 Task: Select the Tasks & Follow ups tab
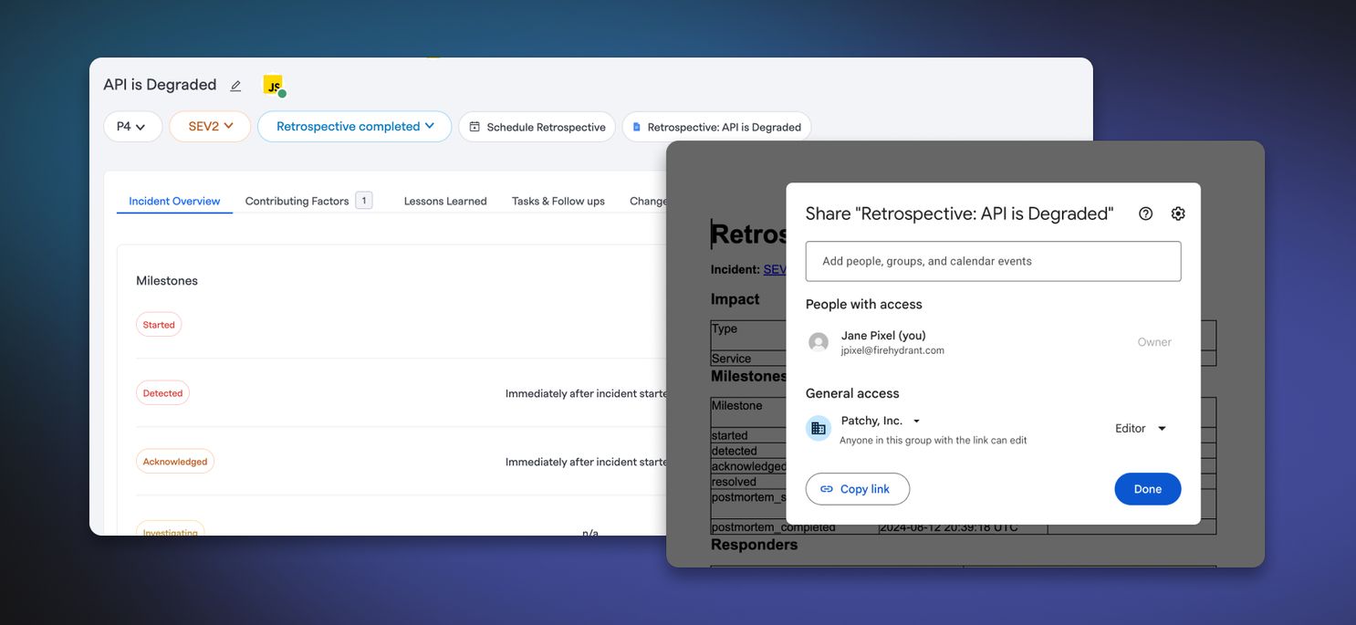(x=558, y=201)
